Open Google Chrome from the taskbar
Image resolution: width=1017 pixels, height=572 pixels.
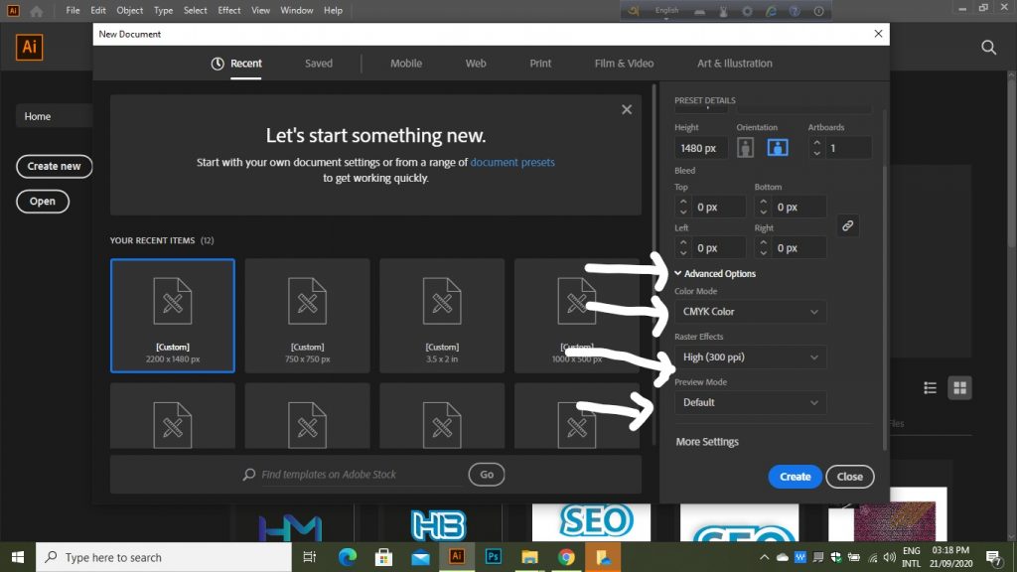click(566, 557)
